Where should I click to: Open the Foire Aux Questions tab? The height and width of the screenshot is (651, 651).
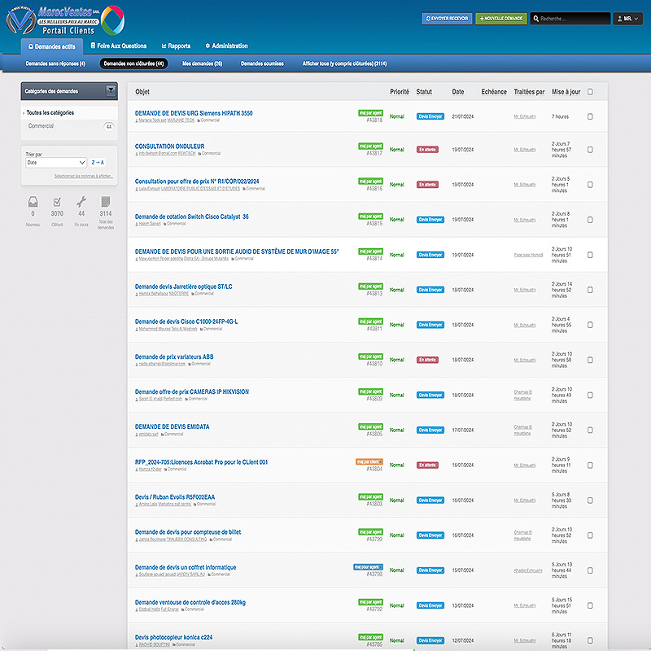coord(119,46)
